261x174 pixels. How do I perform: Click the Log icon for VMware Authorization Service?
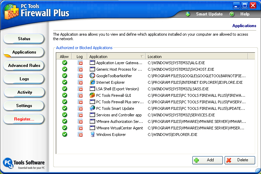pyautogui.click(x=80, y=121)
